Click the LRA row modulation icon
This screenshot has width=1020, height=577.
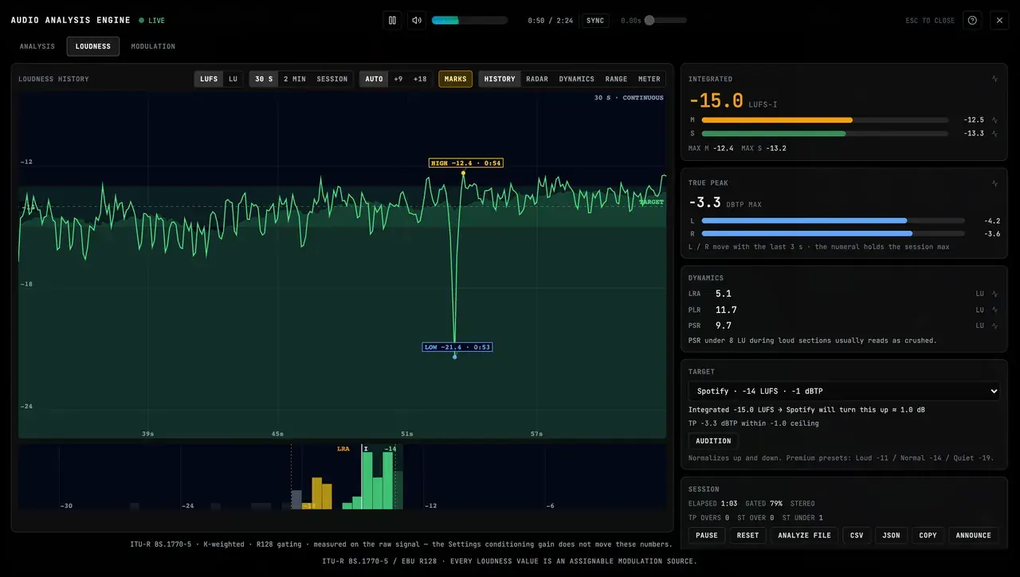[x=994, y=294]
